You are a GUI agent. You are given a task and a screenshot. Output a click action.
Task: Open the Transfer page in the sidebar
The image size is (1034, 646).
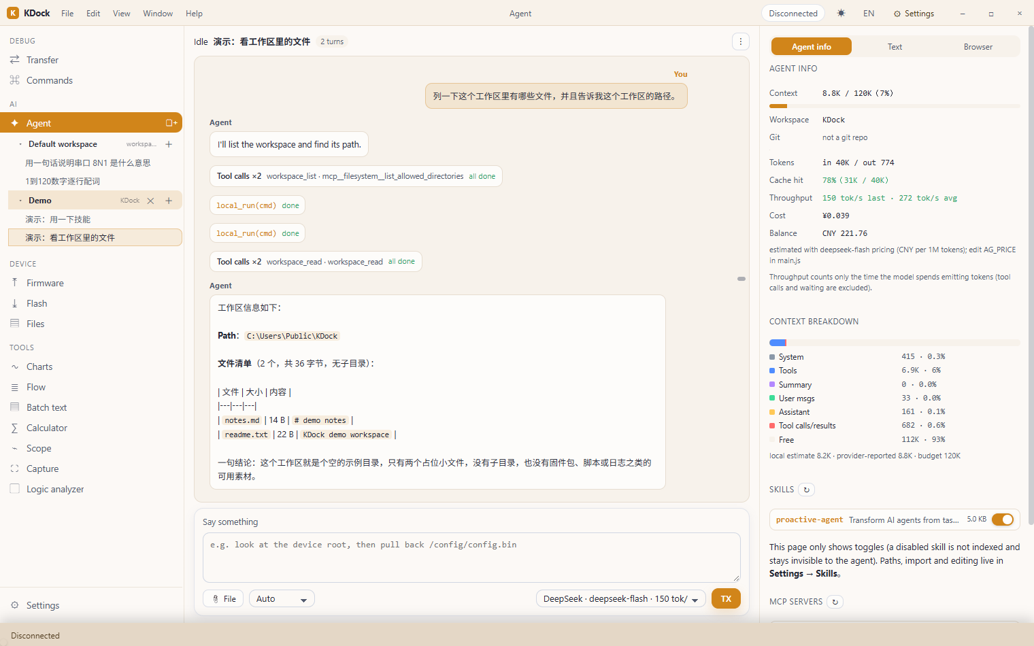(92, 60)
